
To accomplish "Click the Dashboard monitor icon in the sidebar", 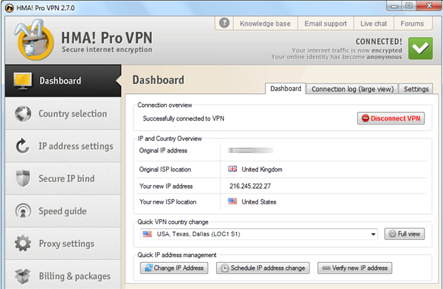I will 23,81.
